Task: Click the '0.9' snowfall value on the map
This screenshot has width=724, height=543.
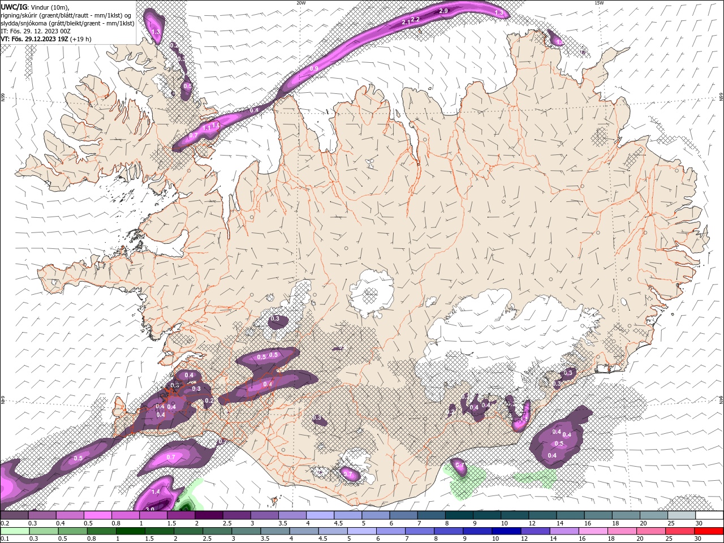Action: 314,68
